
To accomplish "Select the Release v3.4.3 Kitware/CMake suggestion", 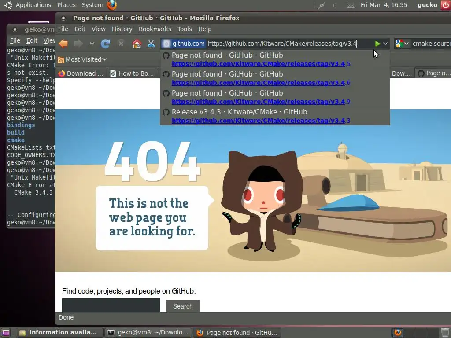I will coord(275,116).
